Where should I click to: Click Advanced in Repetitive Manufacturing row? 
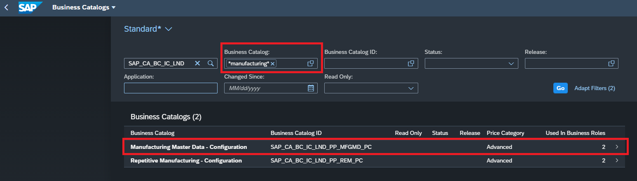click(499, 160)
